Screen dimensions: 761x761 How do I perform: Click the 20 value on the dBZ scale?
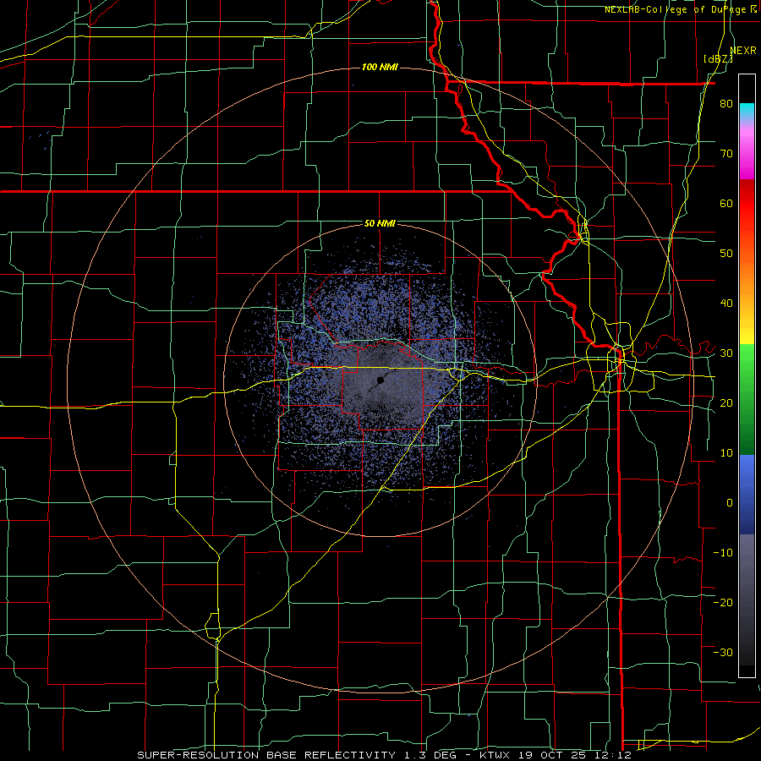click(x=726, y=403)
